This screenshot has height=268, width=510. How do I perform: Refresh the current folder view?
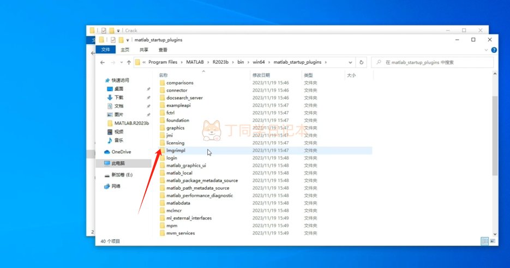[361, 62]
